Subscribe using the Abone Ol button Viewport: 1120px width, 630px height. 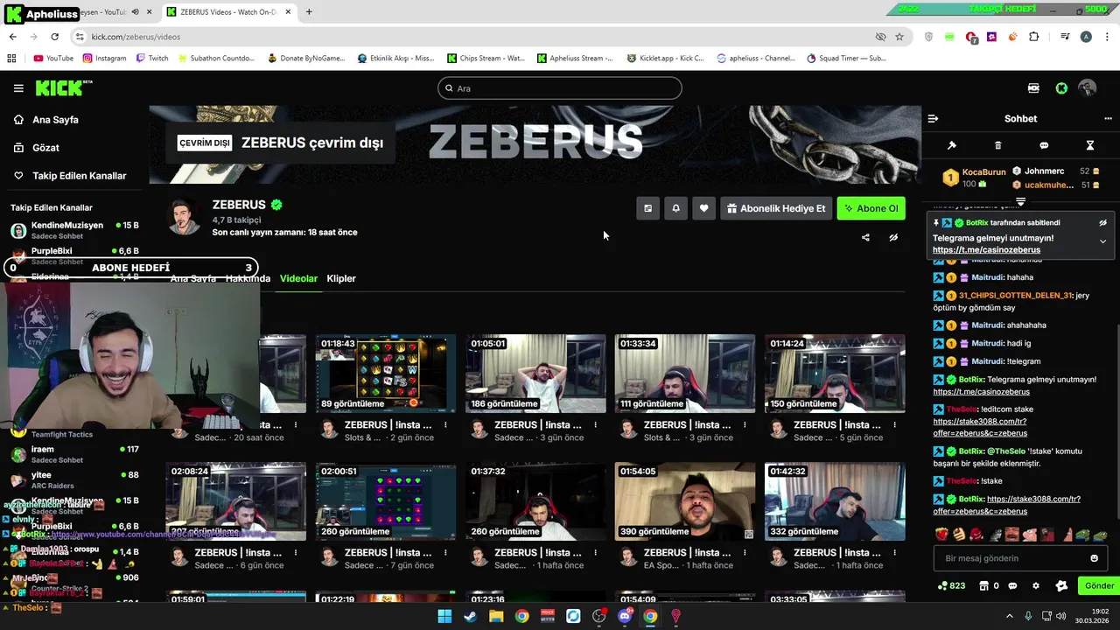point(871,208)
